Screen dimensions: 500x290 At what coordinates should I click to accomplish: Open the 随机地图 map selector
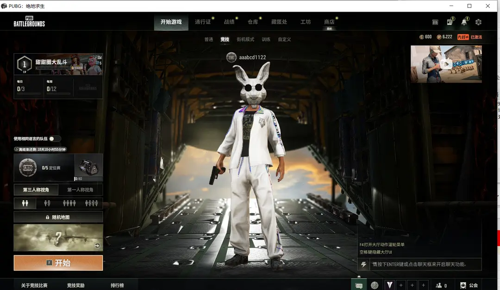pyautogui.click(x=58, y=217)
